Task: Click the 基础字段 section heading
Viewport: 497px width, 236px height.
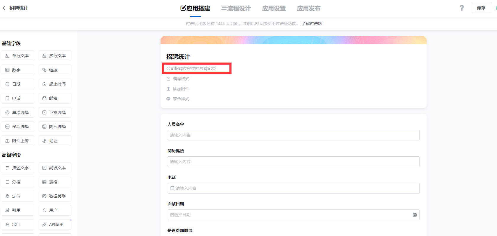Action: tap(11, 43)
